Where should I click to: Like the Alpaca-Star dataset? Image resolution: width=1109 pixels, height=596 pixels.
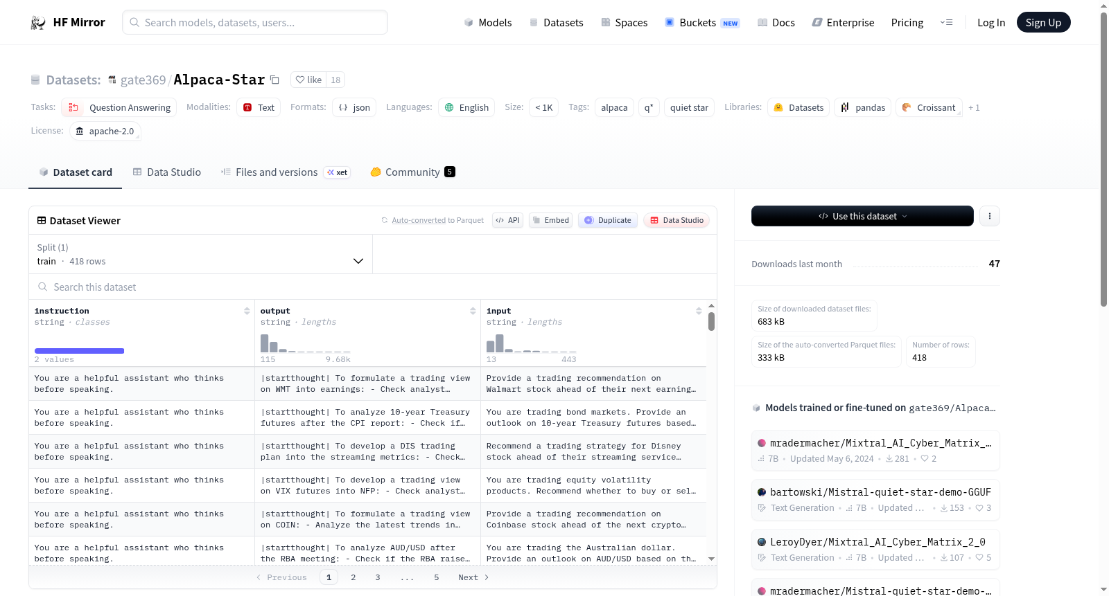(x=308, y=80)
